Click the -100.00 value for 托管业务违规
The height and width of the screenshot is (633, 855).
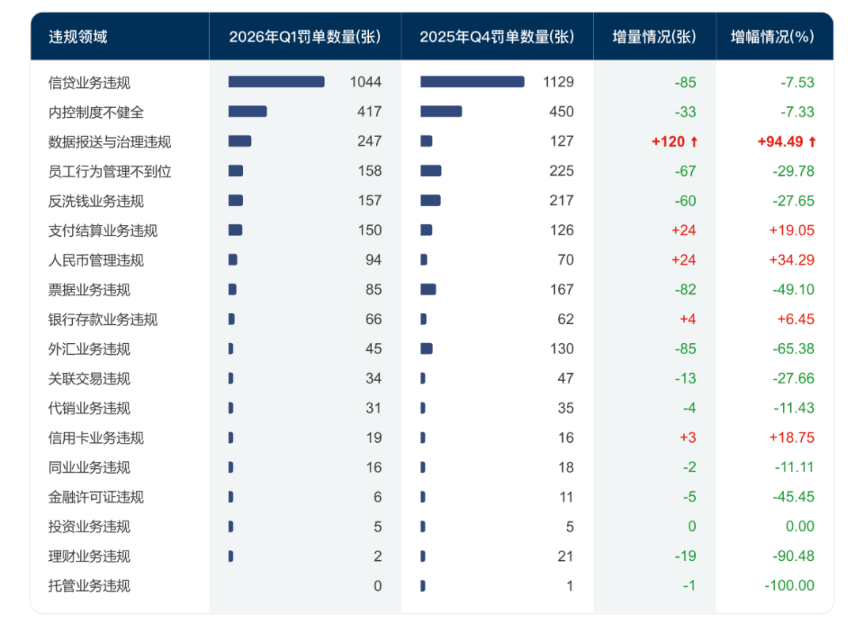[x=788, y=585]
